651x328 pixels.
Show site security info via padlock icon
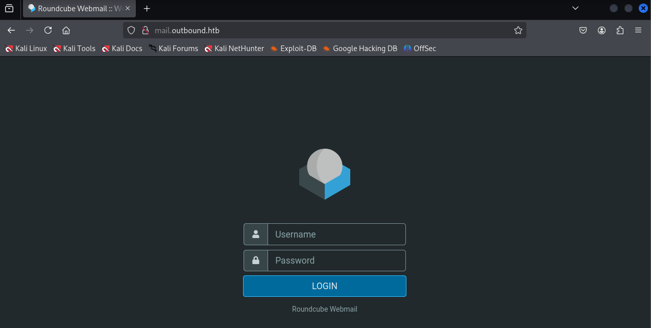point(144,30)
